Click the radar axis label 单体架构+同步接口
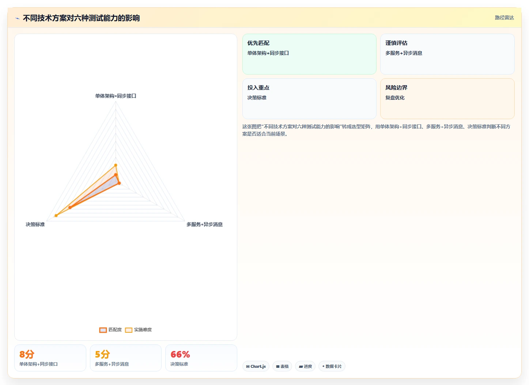 pos(116,96)
